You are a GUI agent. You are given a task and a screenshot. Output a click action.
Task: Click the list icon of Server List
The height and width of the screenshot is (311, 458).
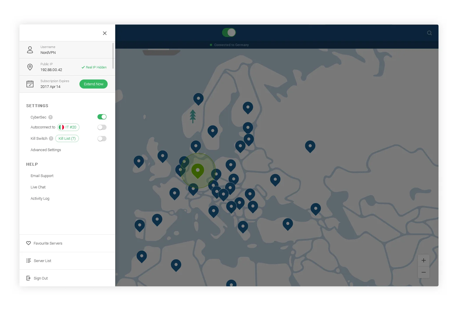[x=29, y=261]
